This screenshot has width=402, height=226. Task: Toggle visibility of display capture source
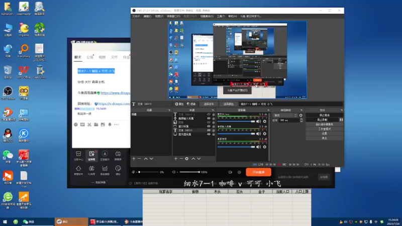click(209, 134)
